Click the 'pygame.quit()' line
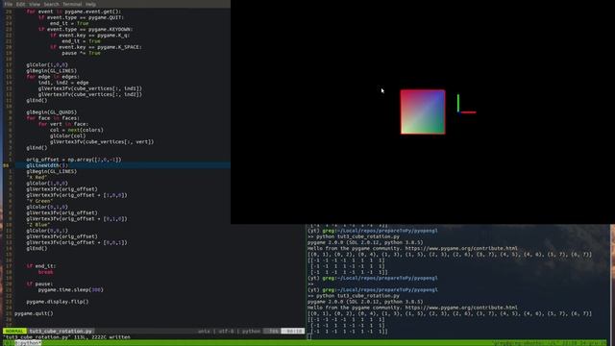The image size is (615, 346). [x=34, y=313]
